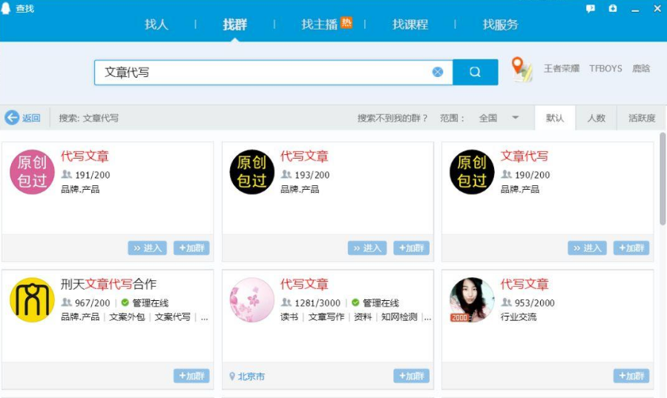Click 加群 for the 刑天文章代写合作 group
Image resolution: width=667 pixels, height=398 pixels.
191,377
